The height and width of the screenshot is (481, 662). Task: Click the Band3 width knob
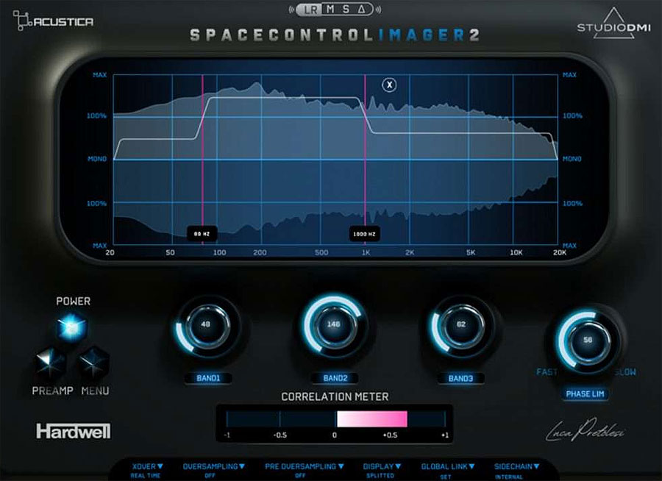460,325
